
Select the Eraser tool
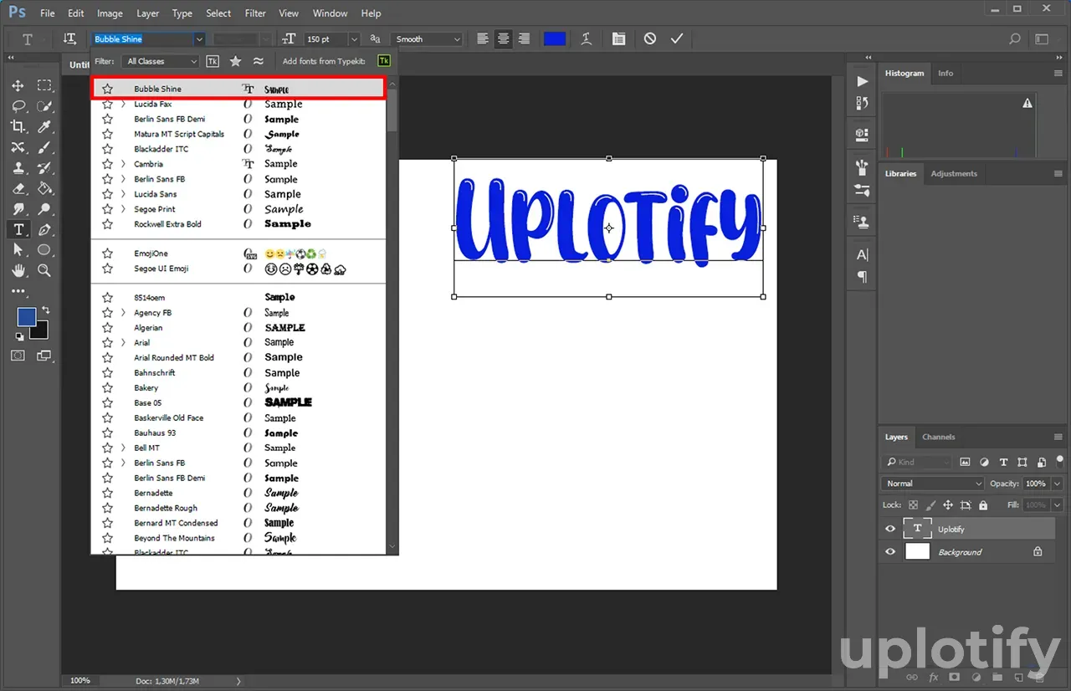18,188
